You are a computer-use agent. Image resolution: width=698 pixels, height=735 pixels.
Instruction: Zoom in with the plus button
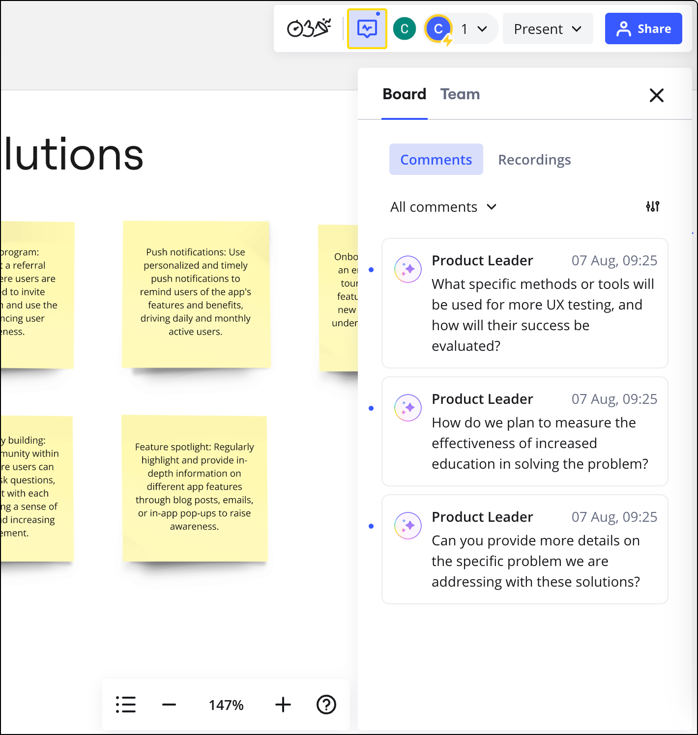(283, 705)
